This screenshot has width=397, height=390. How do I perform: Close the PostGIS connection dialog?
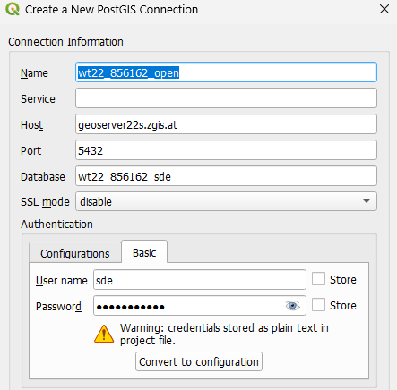click(384, 9)
